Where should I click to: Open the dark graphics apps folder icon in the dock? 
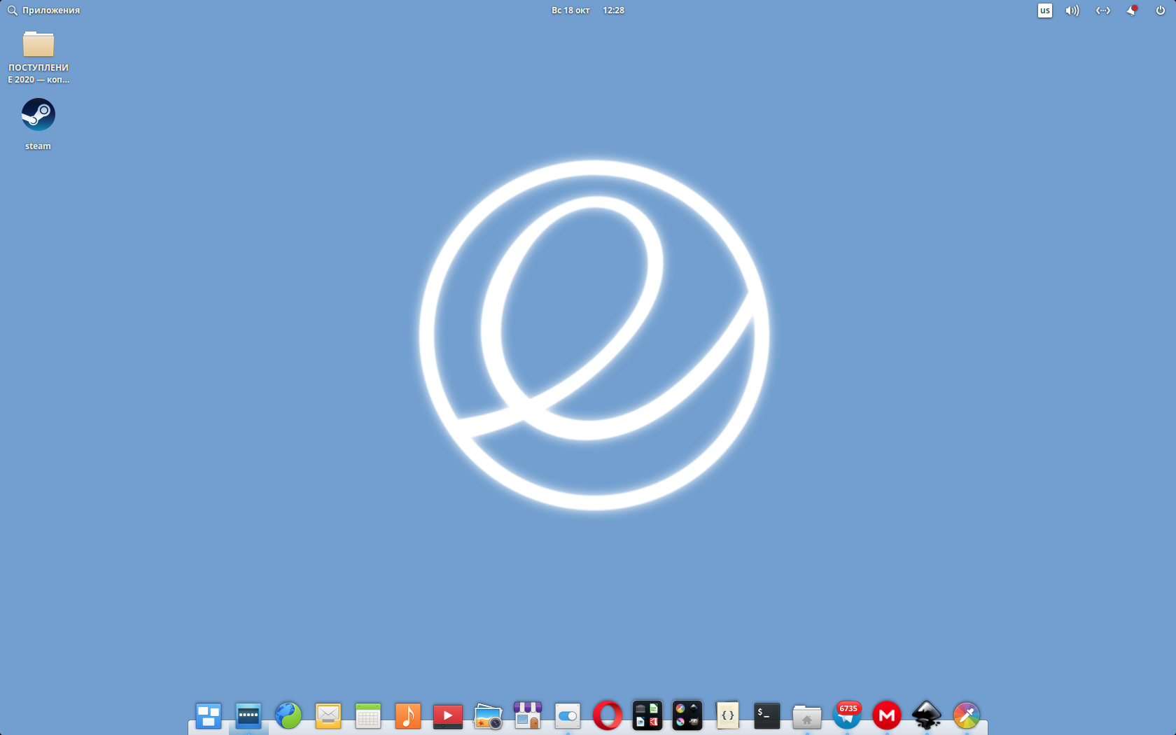[x=687, y=715]
